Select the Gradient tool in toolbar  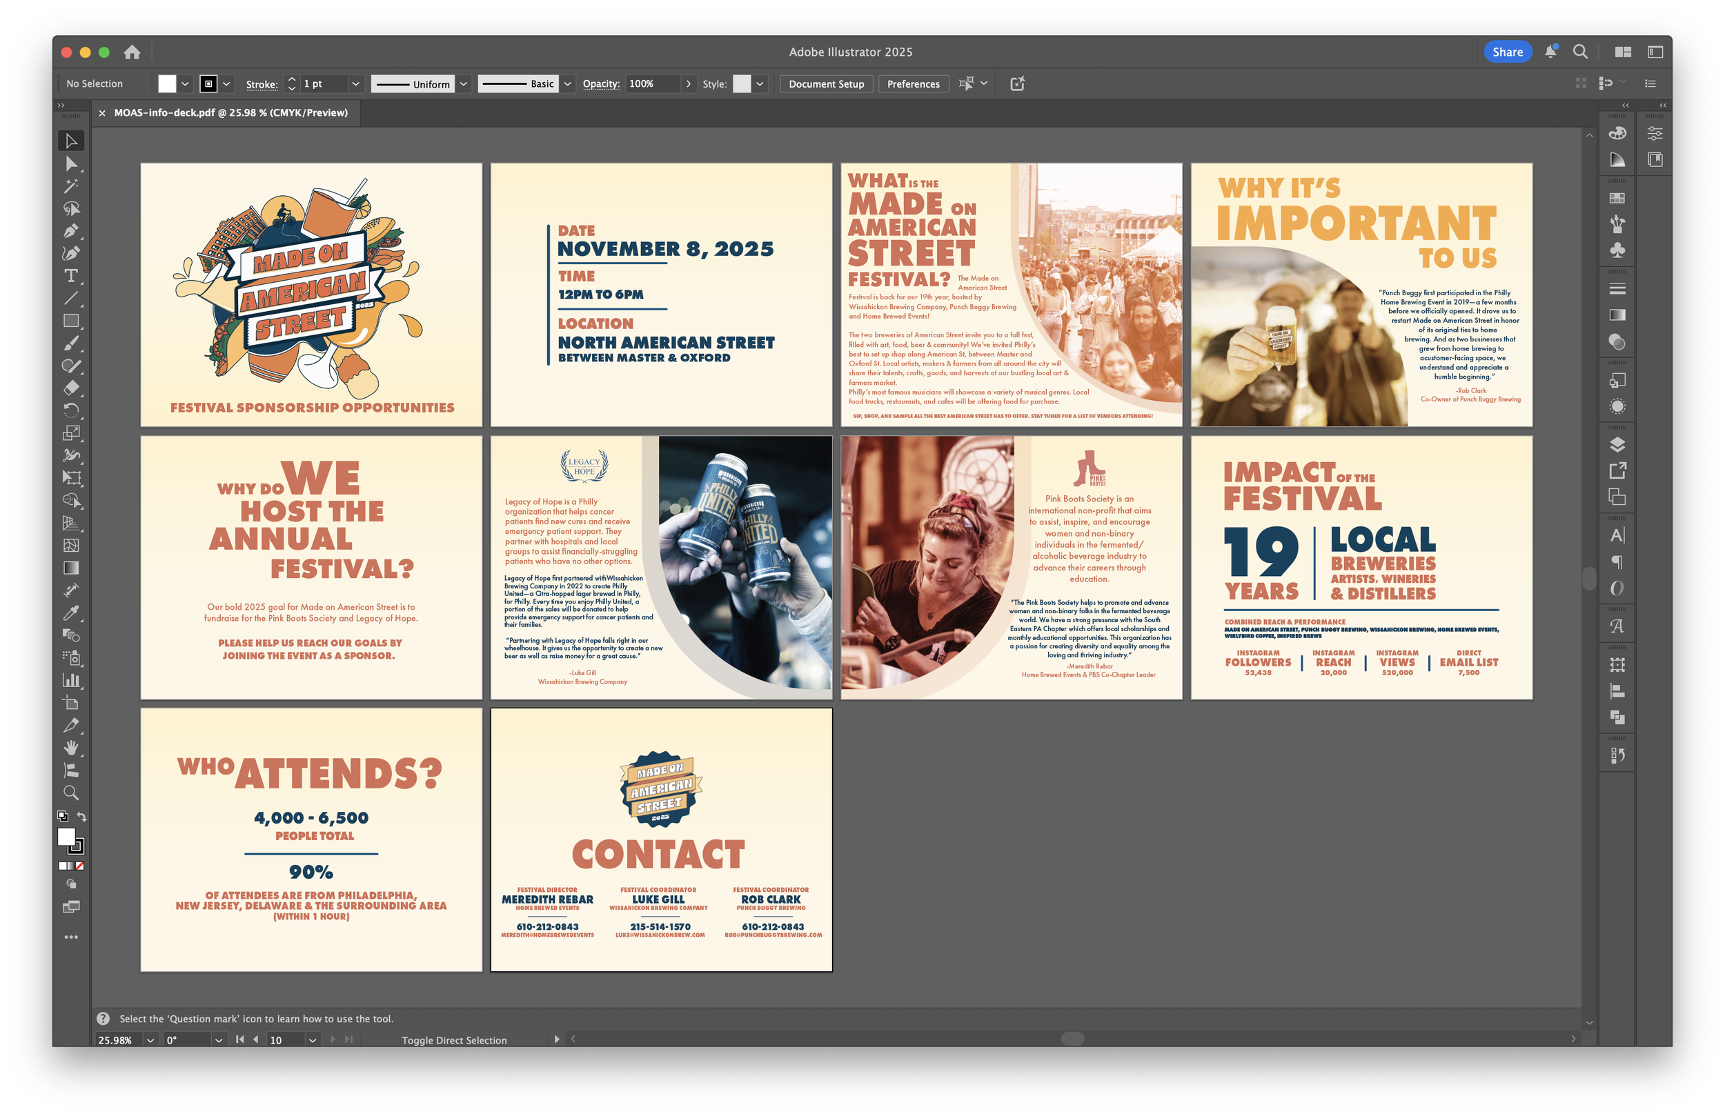(71, 568)
